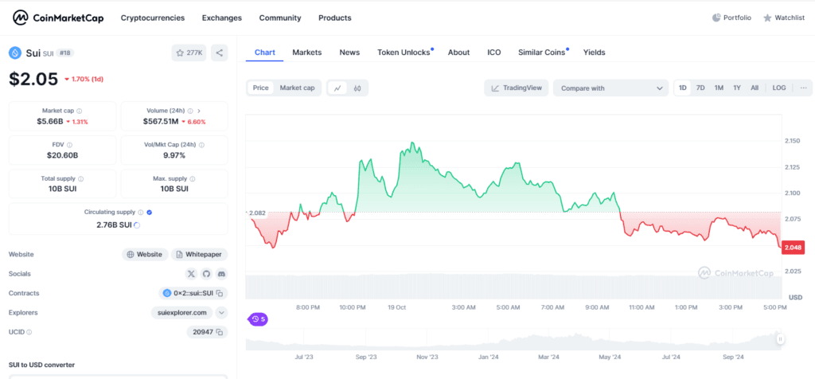Open the Products menu

click(x=335, y=18)
